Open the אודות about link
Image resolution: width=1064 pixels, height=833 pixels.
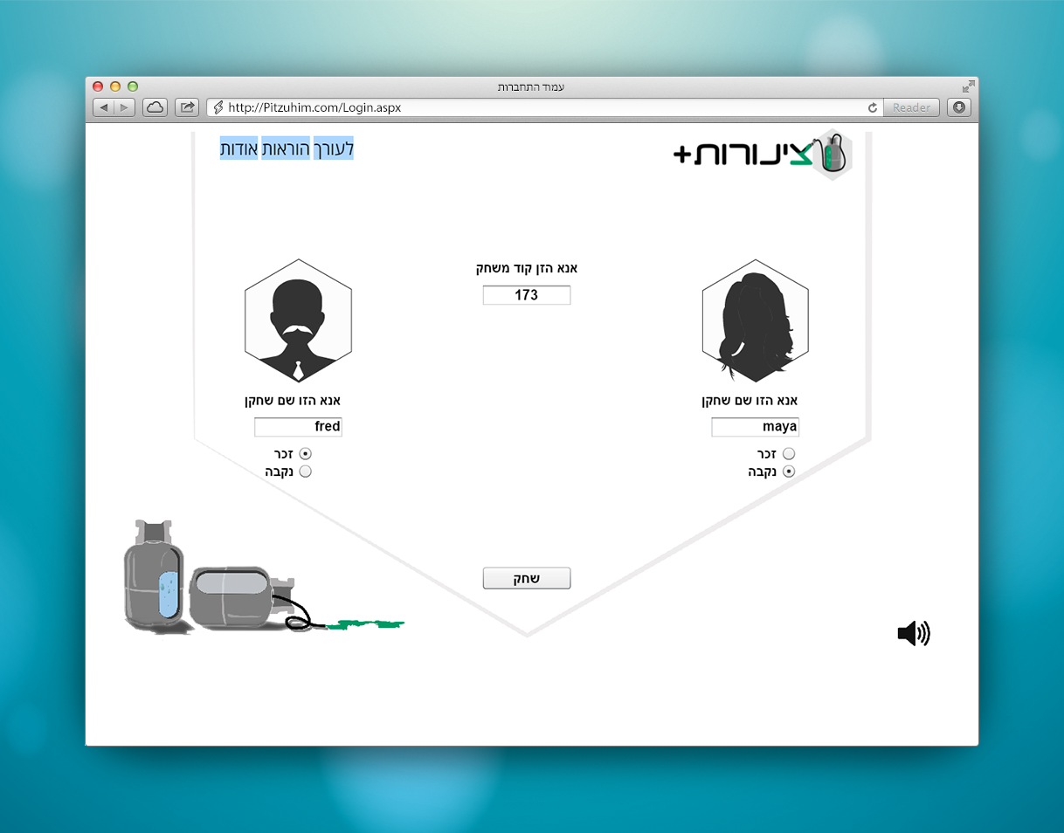pyautogui.click(x=238, y=149)
